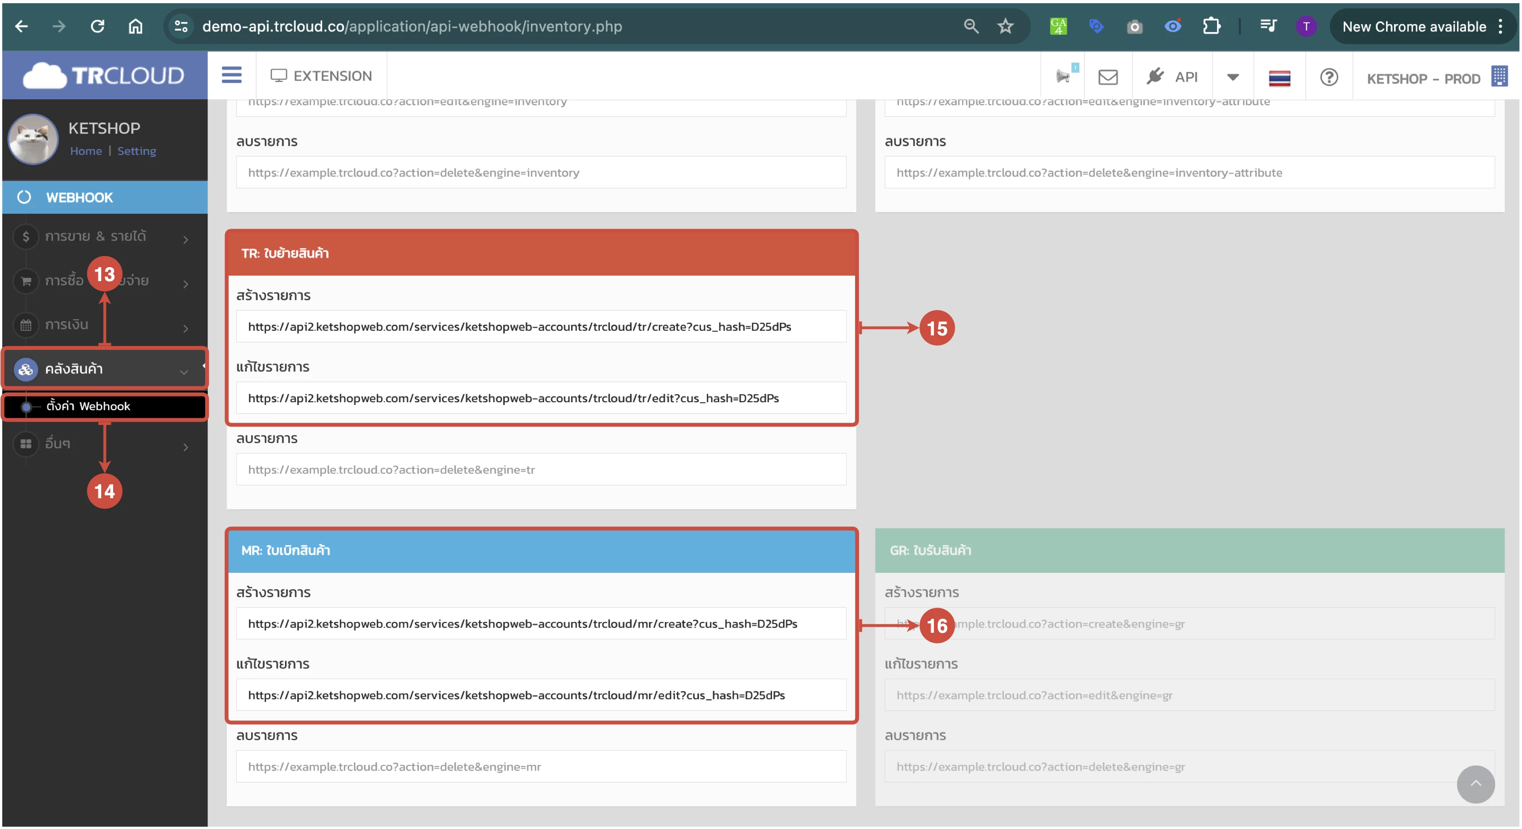
Task: Collapse คลังสินค้า sidebar section
Action: tap(104, 368)
